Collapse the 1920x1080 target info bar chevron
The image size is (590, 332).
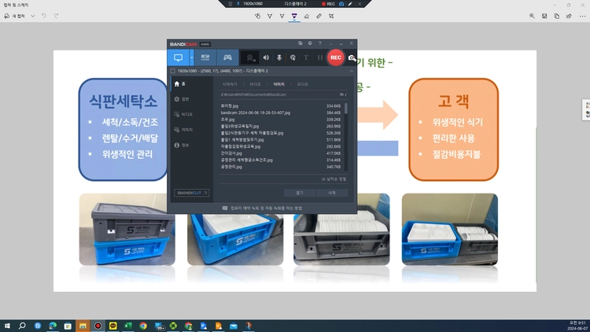coord(351,71)
